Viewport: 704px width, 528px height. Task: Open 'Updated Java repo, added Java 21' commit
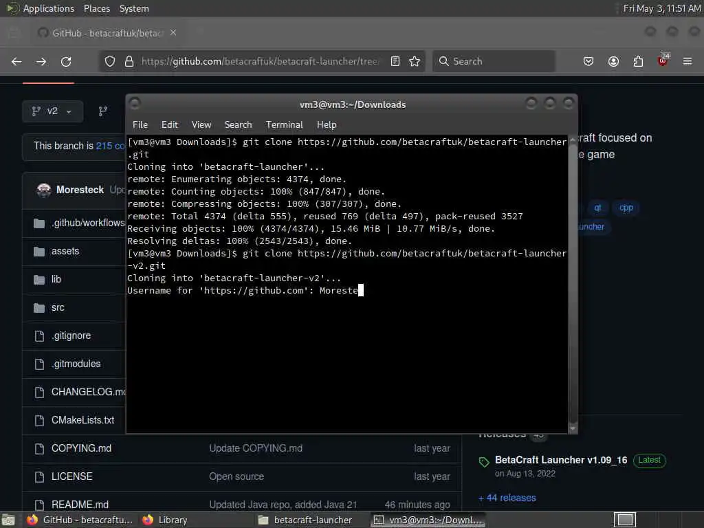point(283,505)
